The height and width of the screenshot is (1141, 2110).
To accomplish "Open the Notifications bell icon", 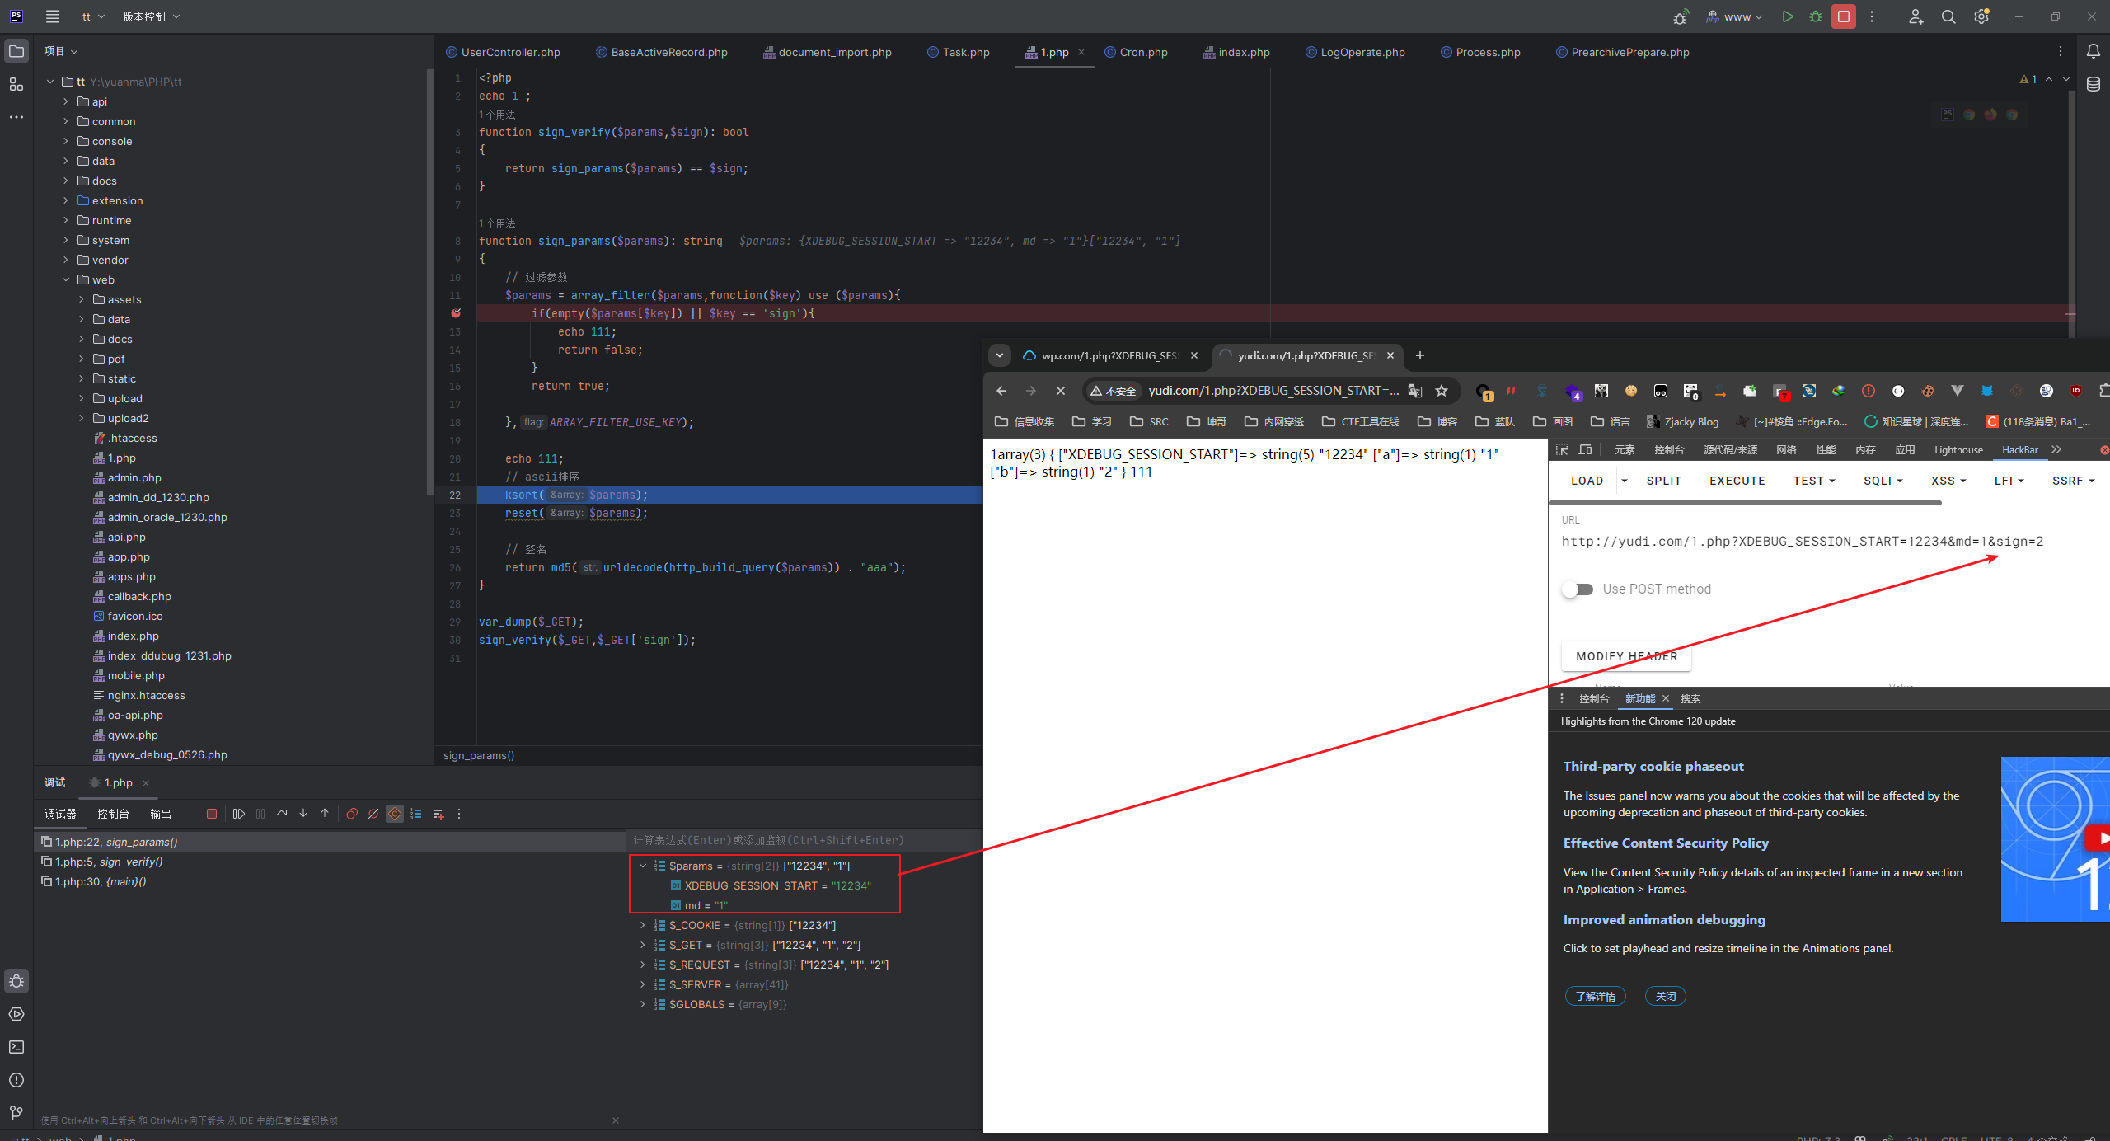I will point(2094,51).
